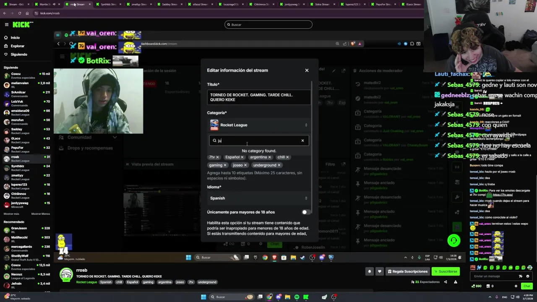
Task: Click the green Suscribirse button
Action: click(446, 271)
